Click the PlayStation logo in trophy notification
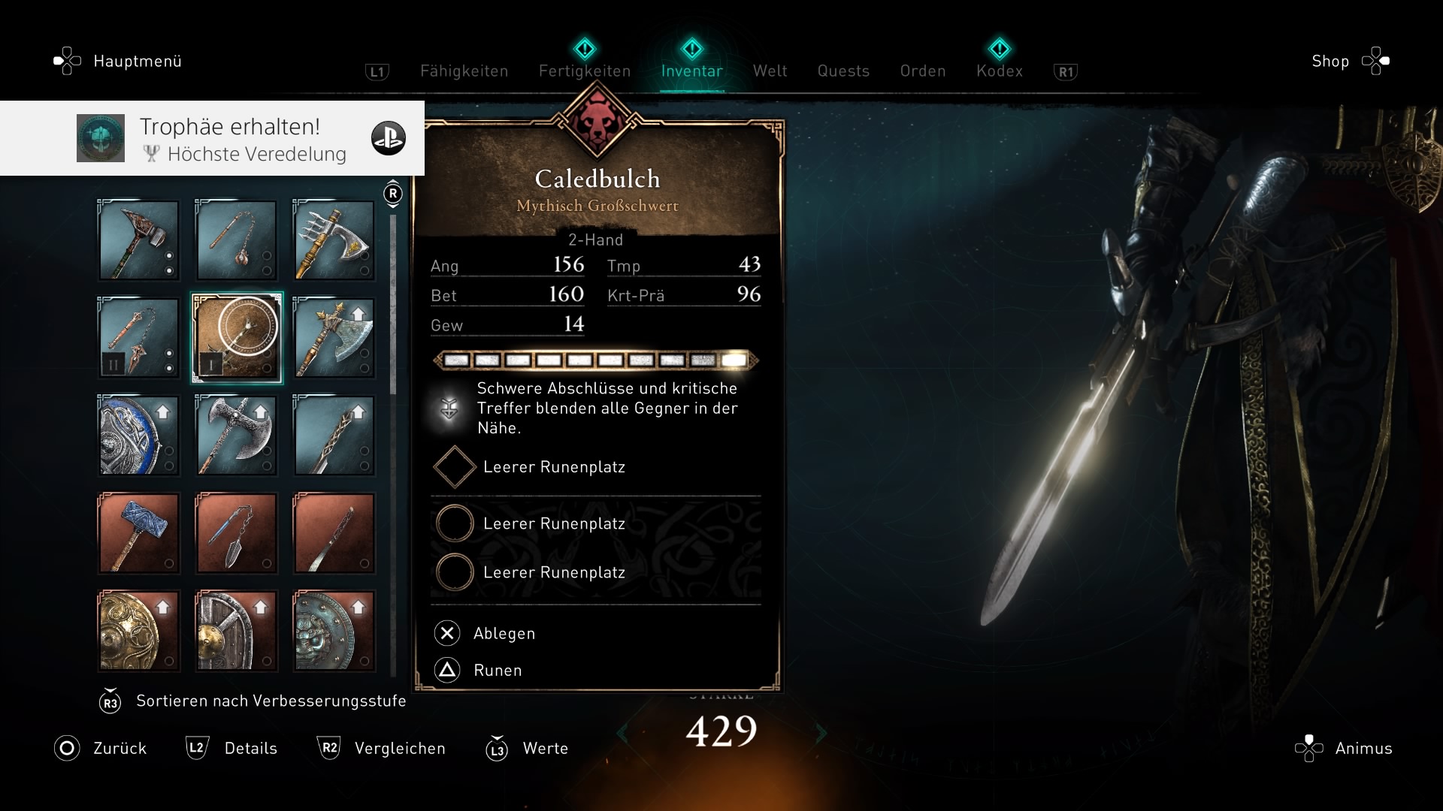The width and height of the screenshot is (1443, 811). pos(389,138)
